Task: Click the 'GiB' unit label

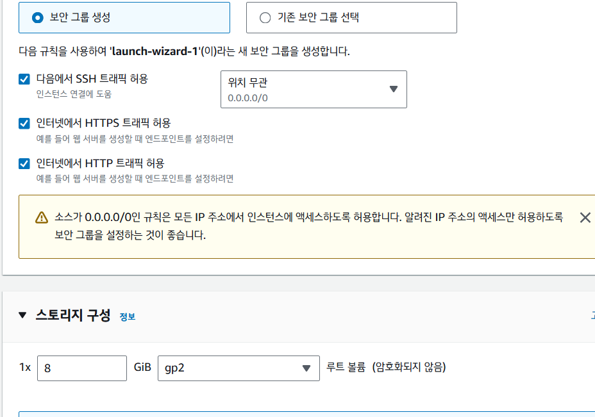Action: [x=142, y=368]
